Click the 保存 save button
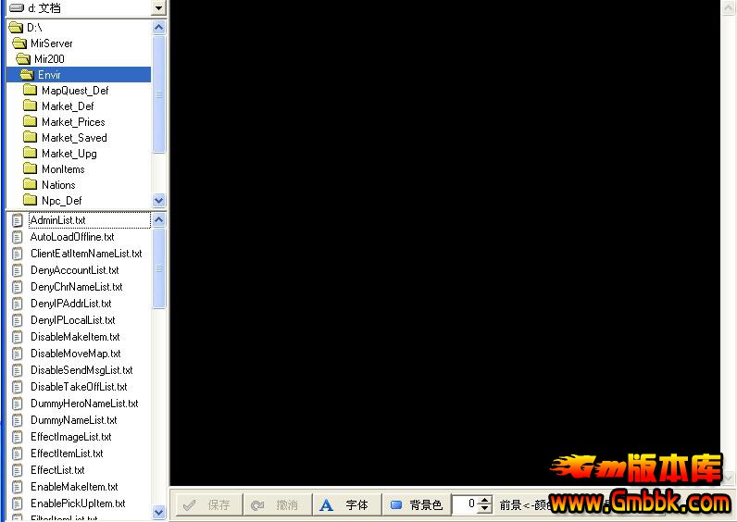737x522 pixels. (x=208, y=505)
